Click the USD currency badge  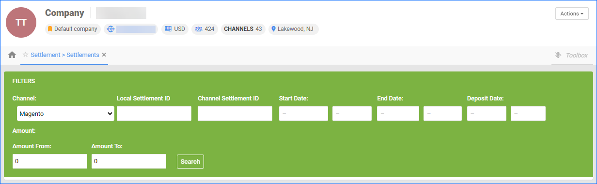click(x=175, y=29)
